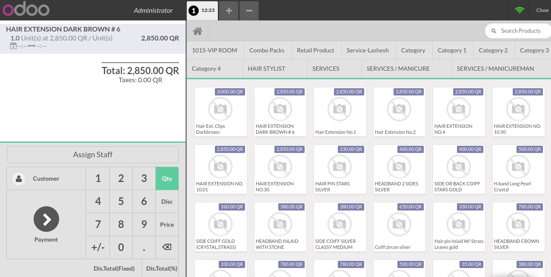Screen dimensions: 551x277
Task: Add Hair Extension No.2 product
Action: click(400, 112)
